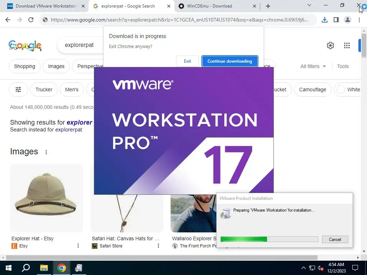The width and height of the screenshot is (367, 275).
Task: Open the Google apps grid icon
Action: 347,45
